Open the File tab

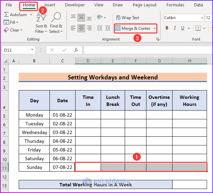point(9,5)
